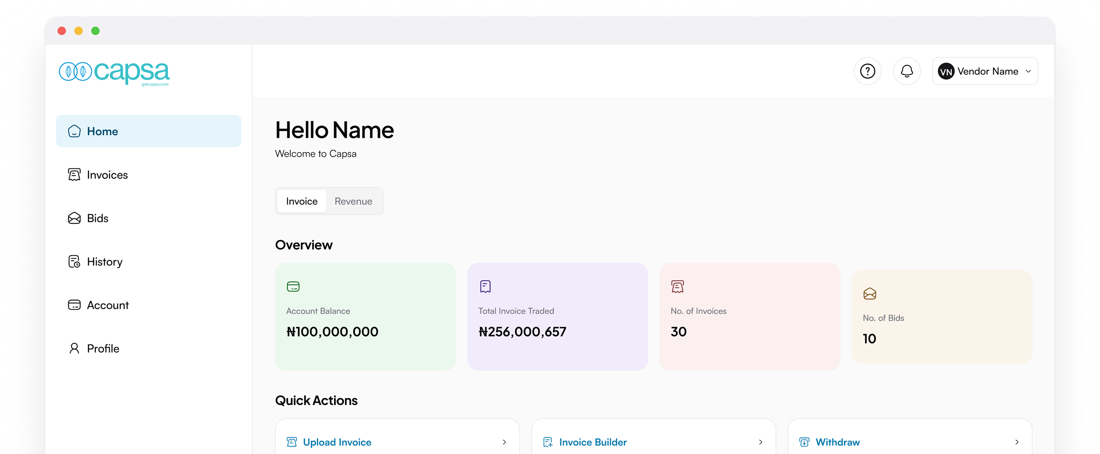Screen dimensions: 1100x454
Task: Click the Upload Invoice icon
Action: click(x=292, y=442)
